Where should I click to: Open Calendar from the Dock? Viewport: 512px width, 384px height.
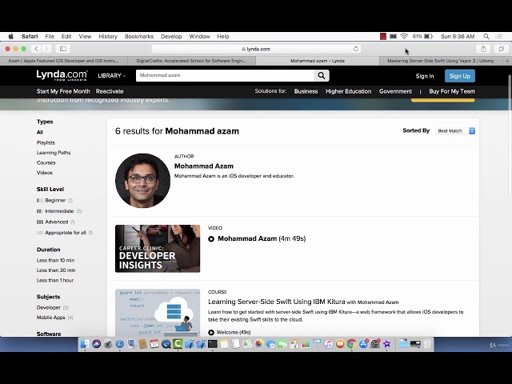pyautogui.click(x=154, y=344)
